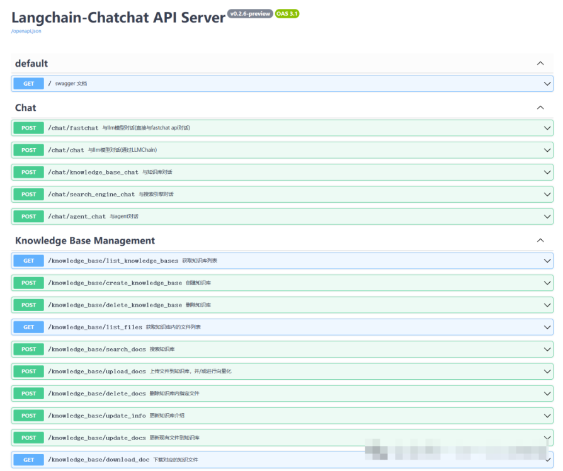The image size is (563, 471).
Task: Select /knowledge_base/update_docs path text
Action: [x=97, y=438]
